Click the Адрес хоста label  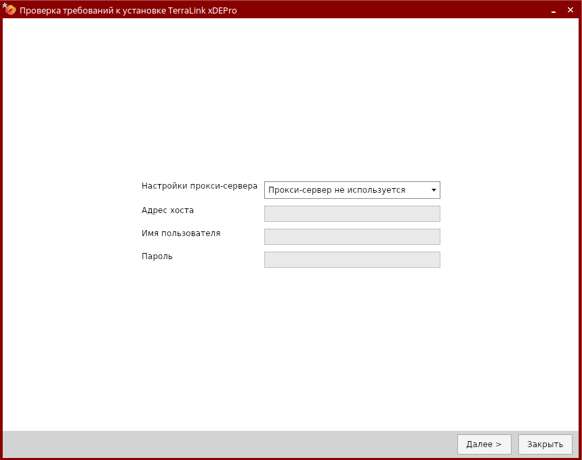(x=167, y=210)
